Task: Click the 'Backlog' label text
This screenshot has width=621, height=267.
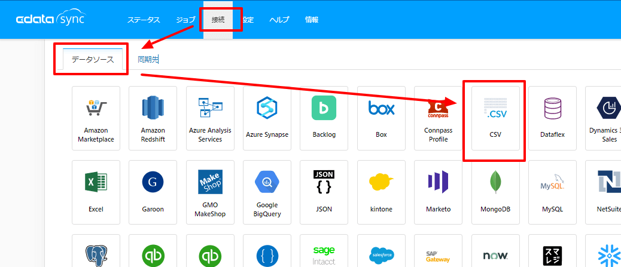Action: pos(324,134)
